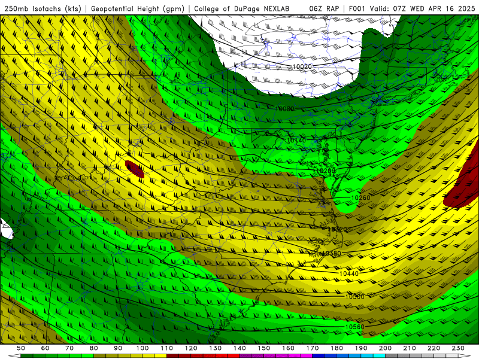This screenshot has height=359, width=479.
Task: Click the 10140 height contour label
Action: [296, 141]
